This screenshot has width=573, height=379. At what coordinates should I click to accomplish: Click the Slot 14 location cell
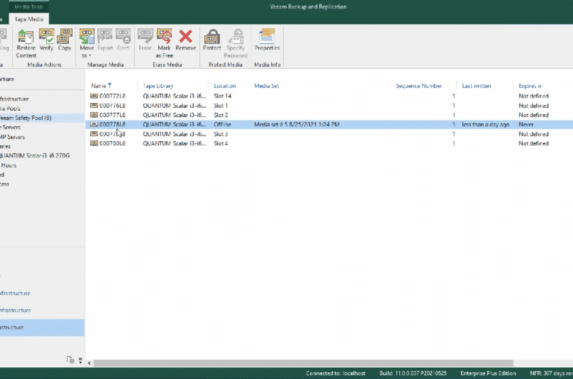pyautogui.click(x=223, y=96)
